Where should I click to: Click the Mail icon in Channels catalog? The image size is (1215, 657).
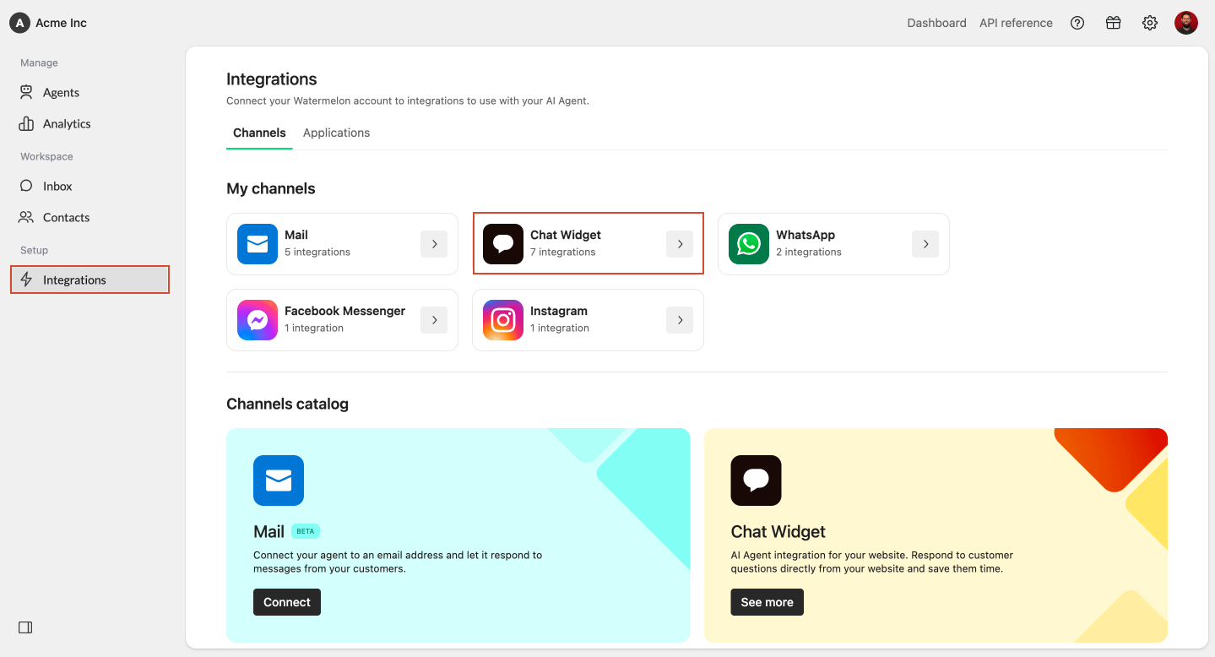point(279,481)
